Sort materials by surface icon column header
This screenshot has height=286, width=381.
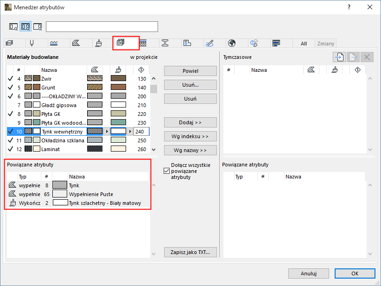(x=118, y=70)
